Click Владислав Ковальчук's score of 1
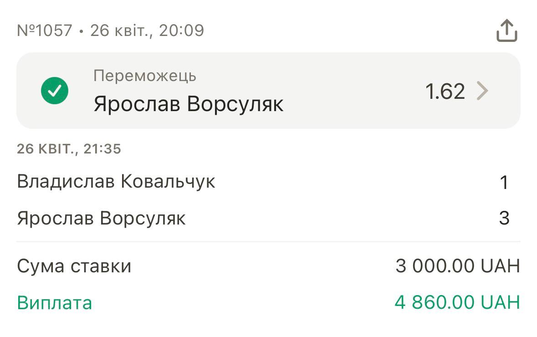Screen dimensions: 537x337 click(x=504, y=182)
